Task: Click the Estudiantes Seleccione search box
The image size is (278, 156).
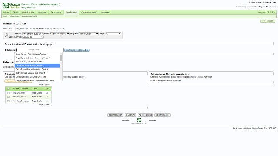Action: (40, 50)
